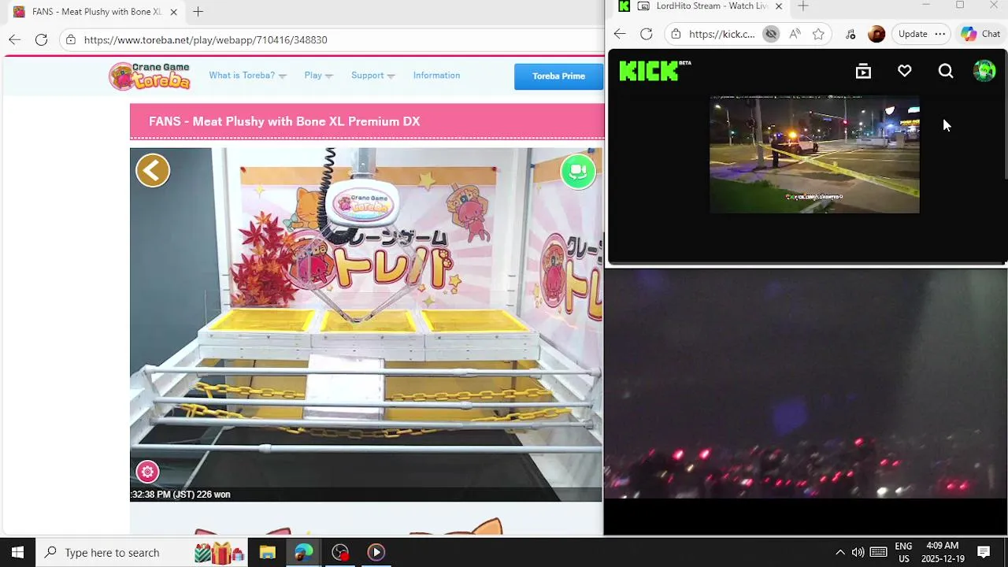
Task: Expand the What is Toreba? menu
Action: (x=247, y=76)
